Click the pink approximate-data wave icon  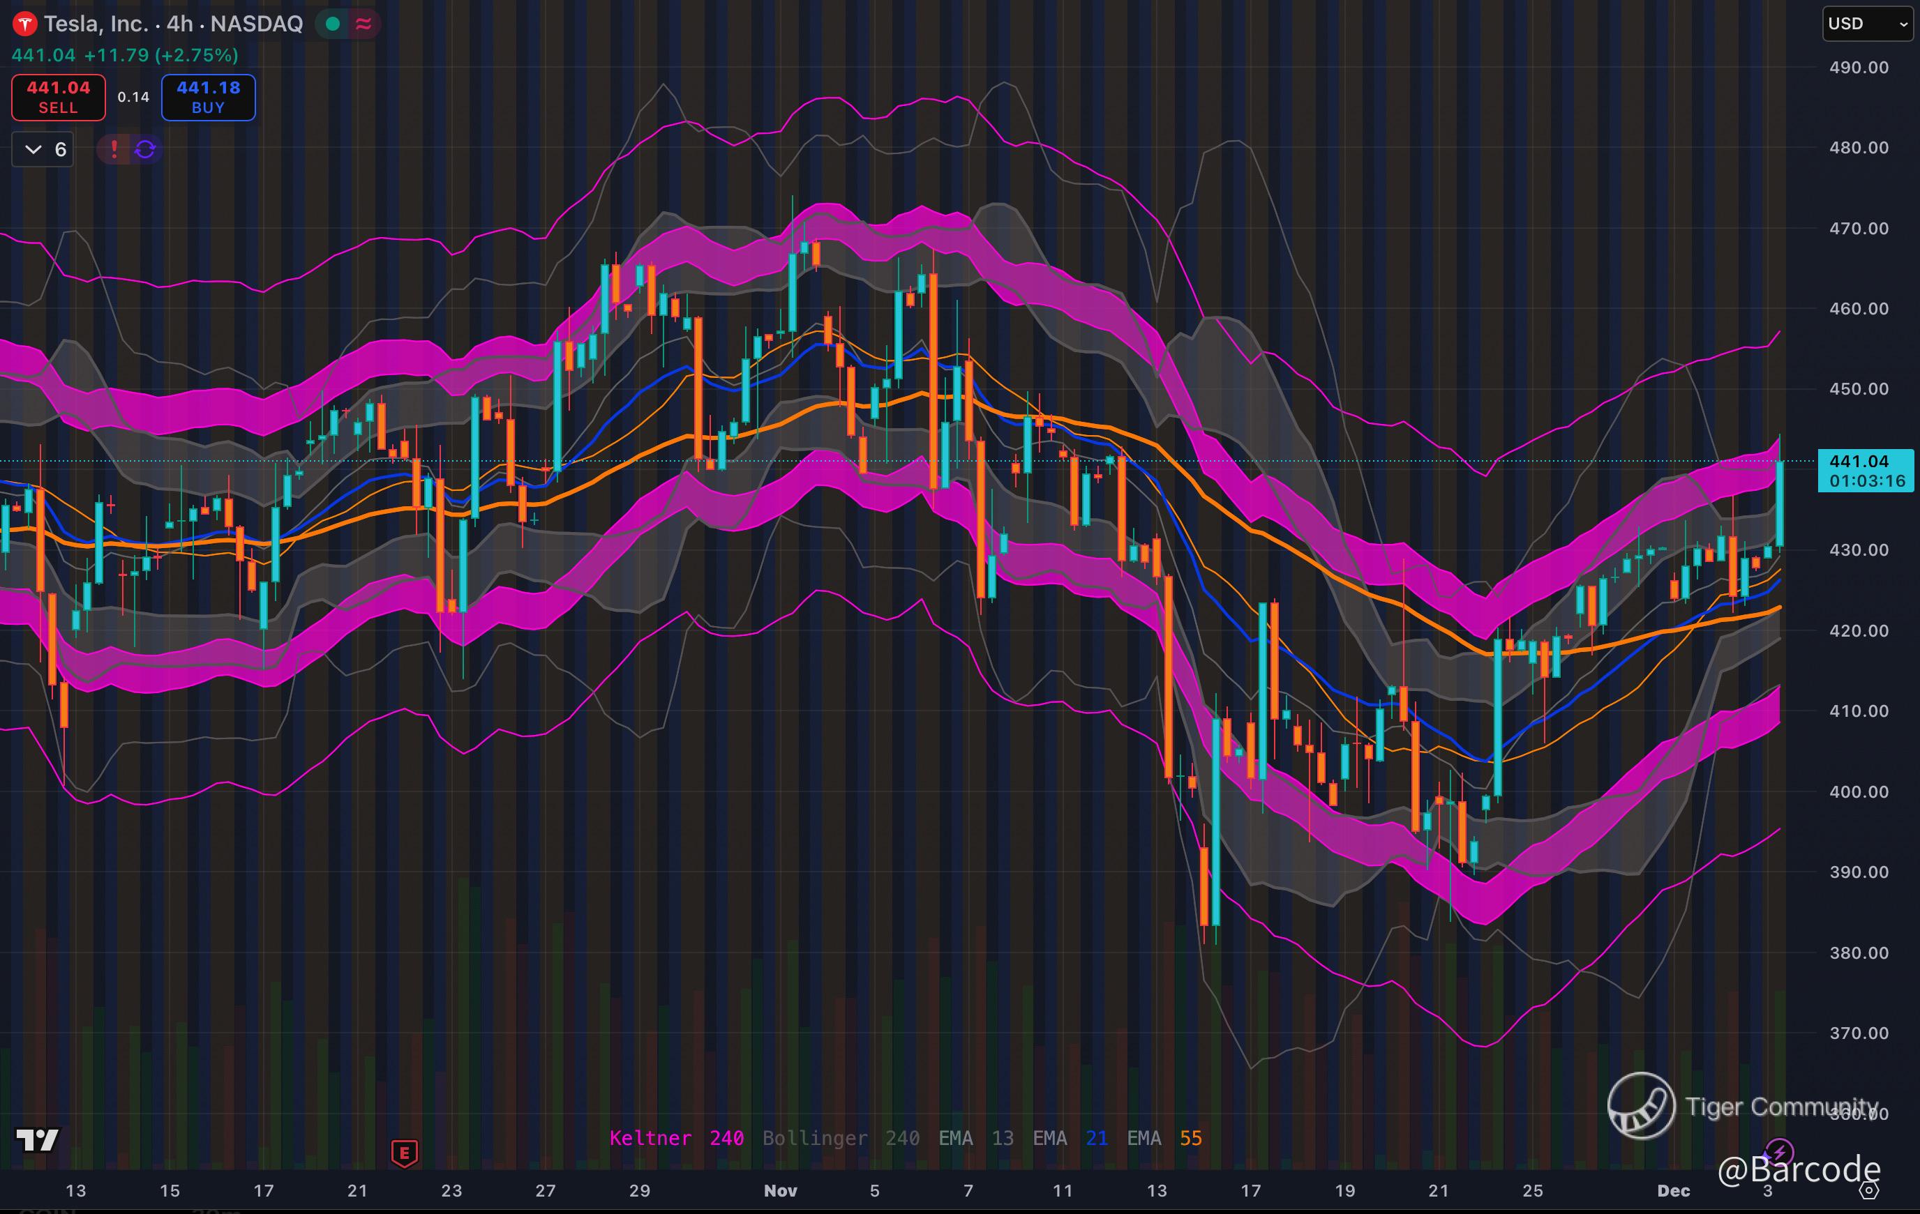(x=363, y=24)
